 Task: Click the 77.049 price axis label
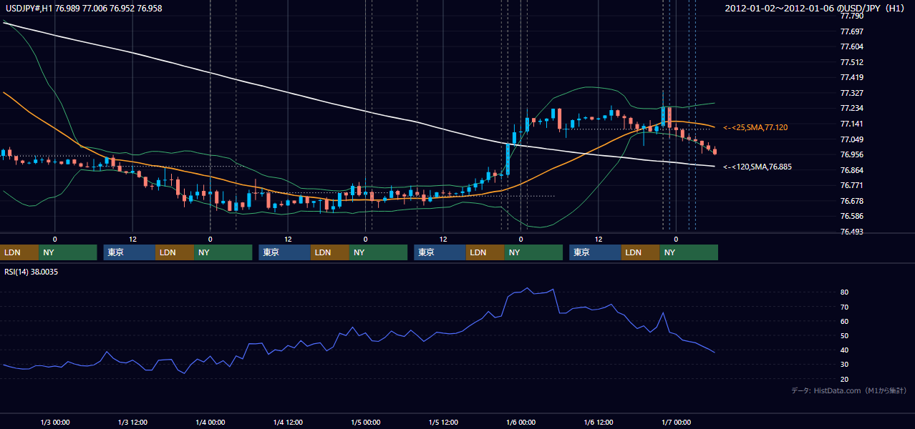coord(852,139)
